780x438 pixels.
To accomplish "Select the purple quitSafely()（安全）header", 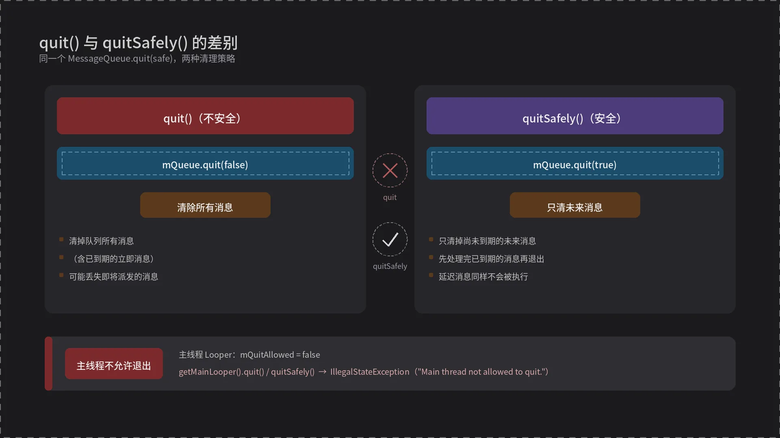I will click(575, 116).
